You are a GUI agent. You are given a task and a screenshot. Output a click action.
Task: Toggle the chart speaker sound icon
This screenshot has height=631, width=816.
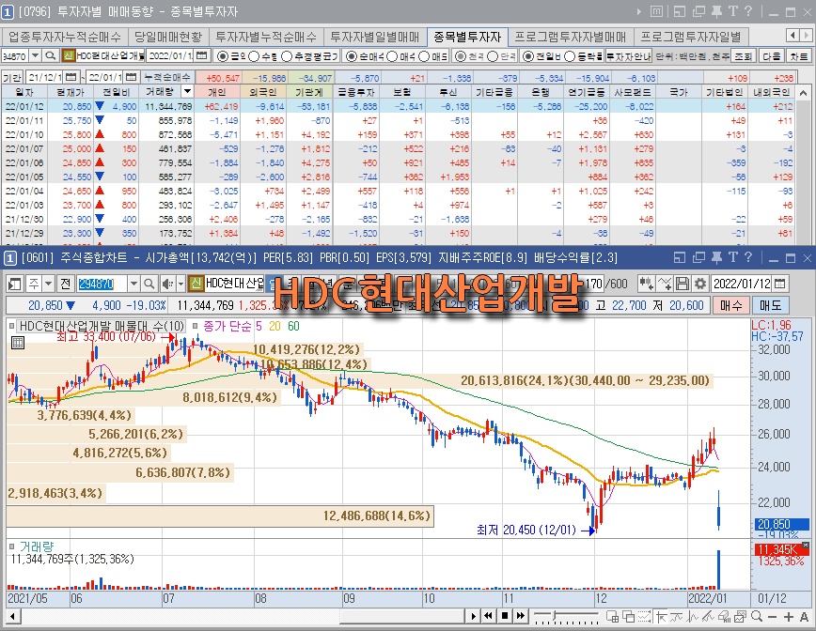tap(167, 284)
